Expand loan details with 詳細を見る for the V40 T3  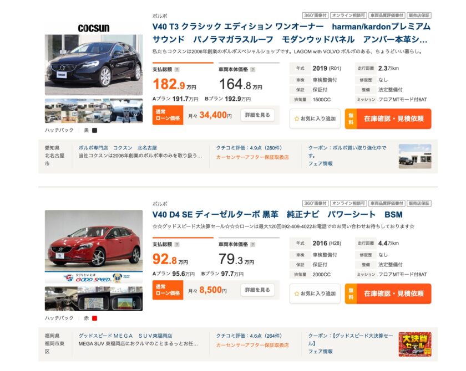pos(257,115)
